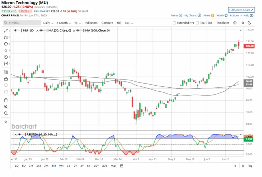Switch to the 3M time range

point(46,166)
